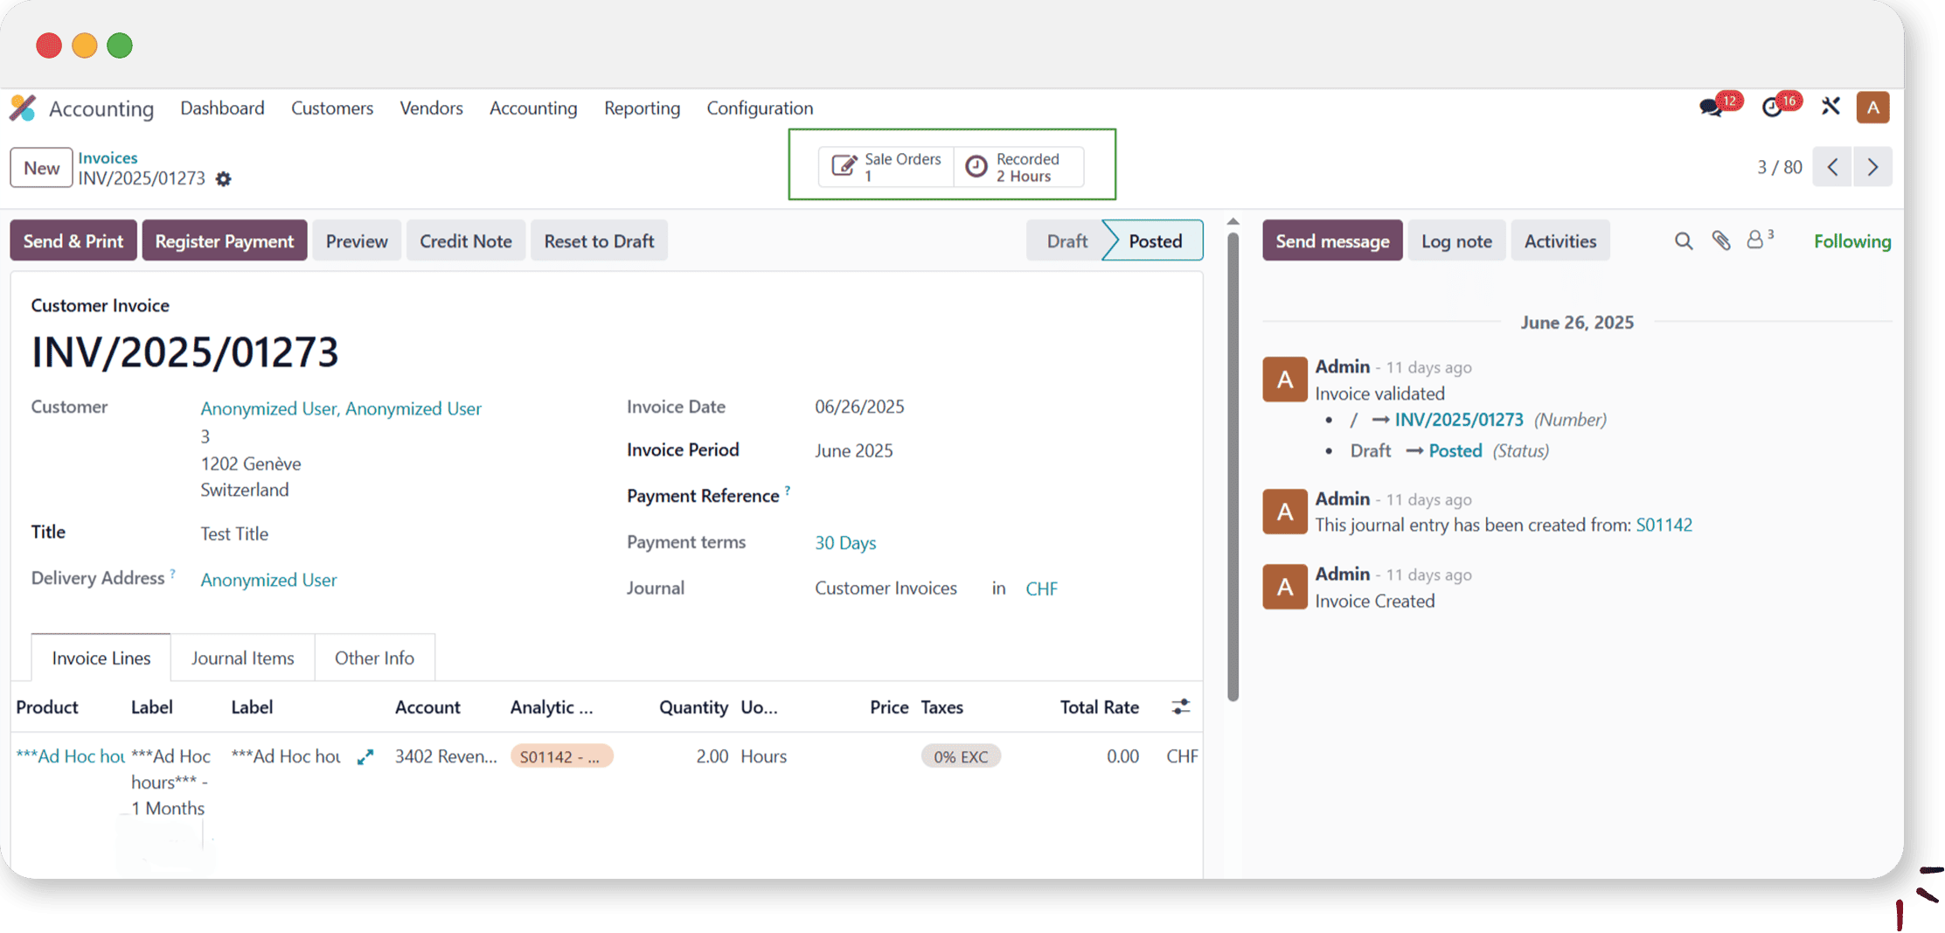1945x933 pixels.
Task: Open the line details expand arrow icon
Action: tap(365, 757)
